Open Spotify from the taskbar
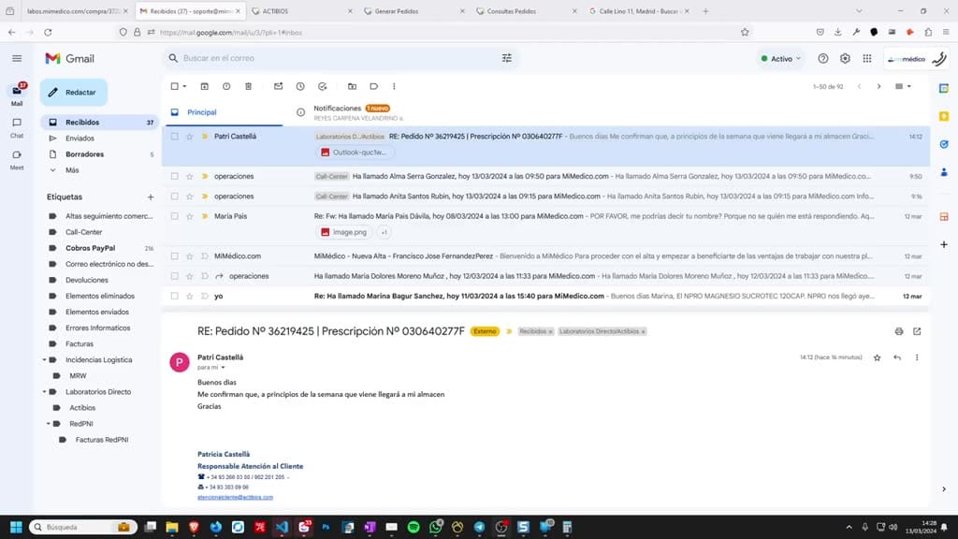Viewport: 958px width, 539px height. click(414, 527)
